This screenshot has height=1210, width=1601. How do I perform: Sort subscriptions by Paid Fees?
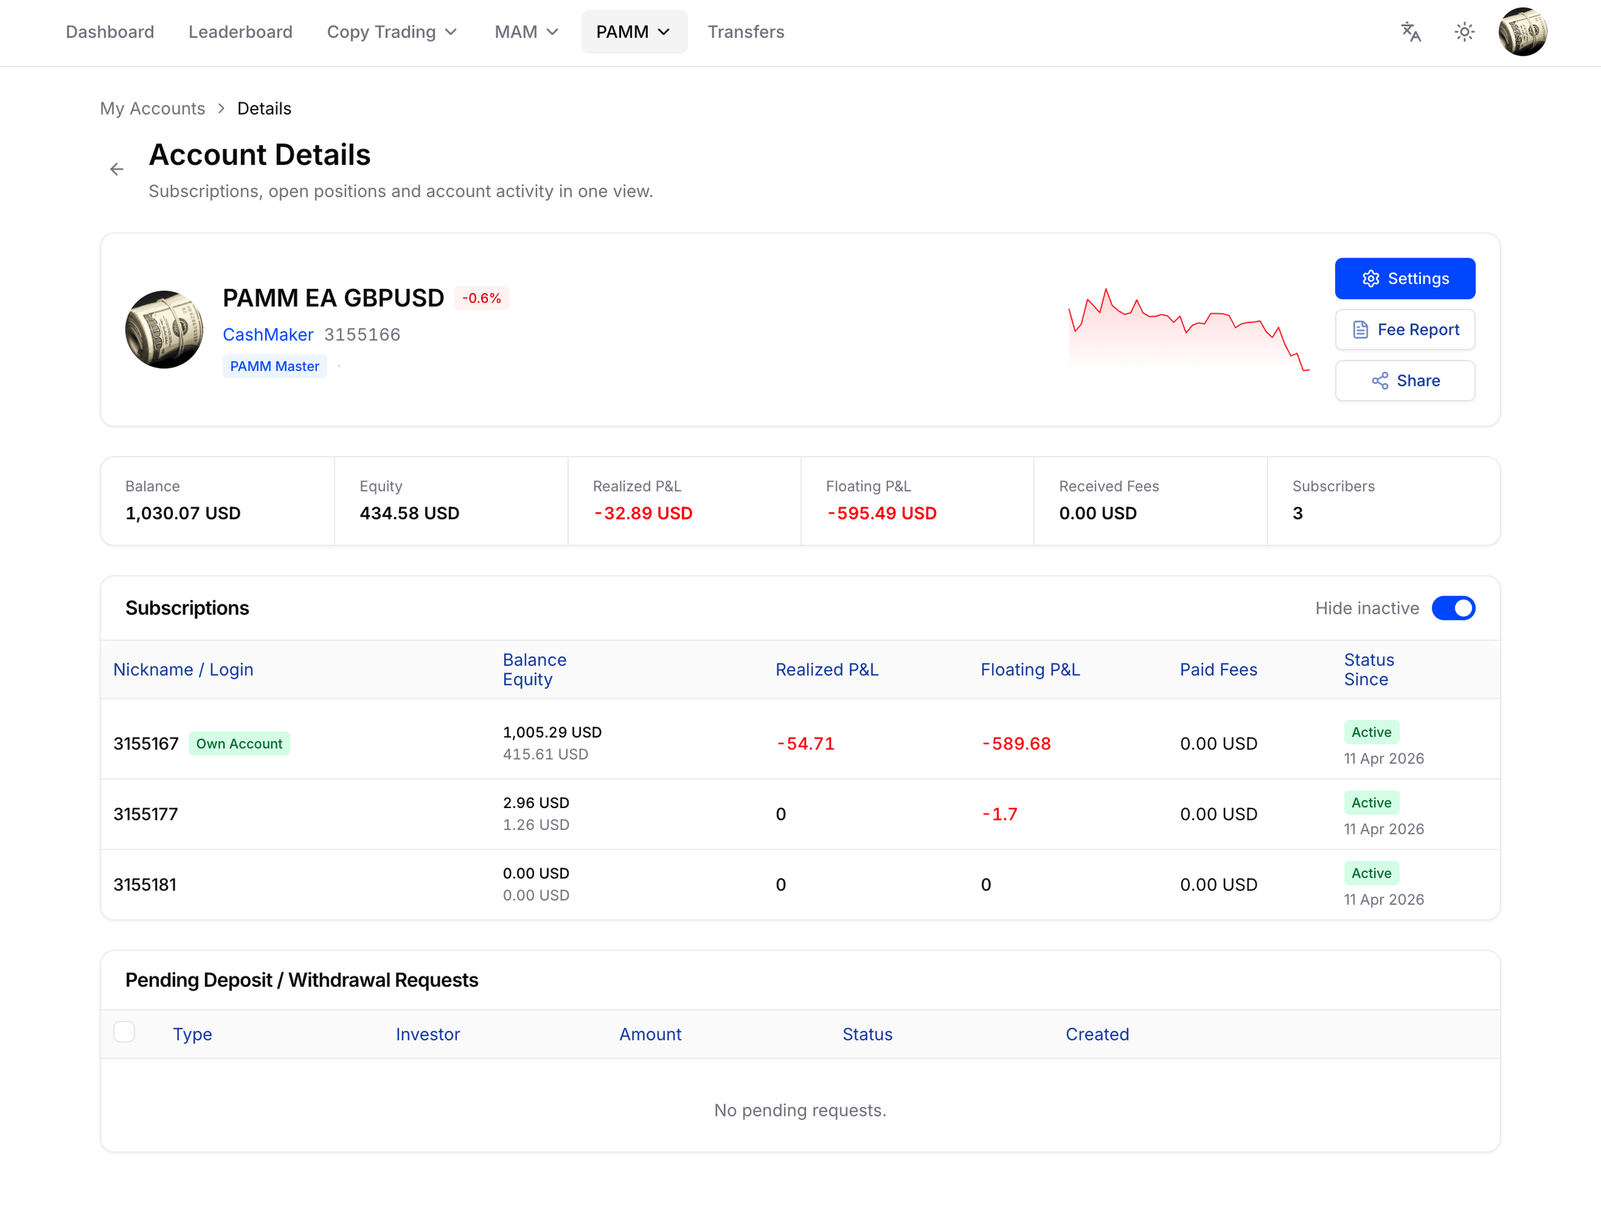tap(1218, 670)
